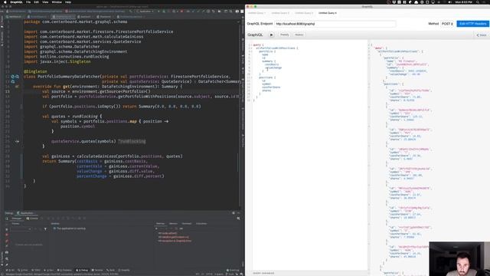490x276 pixels.
Task: Open the Terminal tool window button
Action: pos(98,270)
